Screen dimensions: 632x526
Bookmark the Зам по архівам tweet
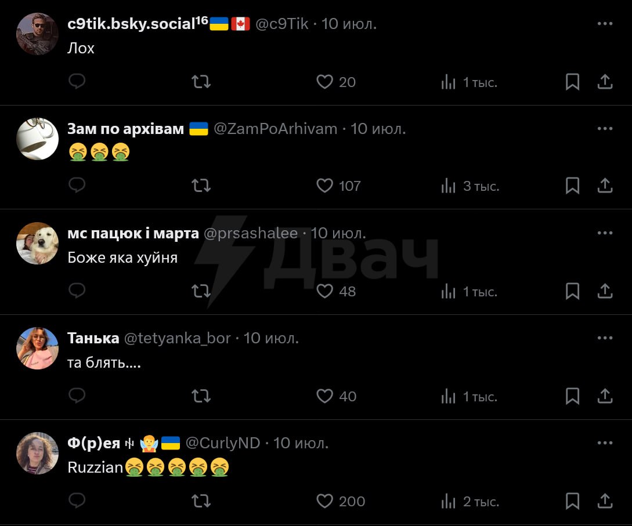point(572,186)
